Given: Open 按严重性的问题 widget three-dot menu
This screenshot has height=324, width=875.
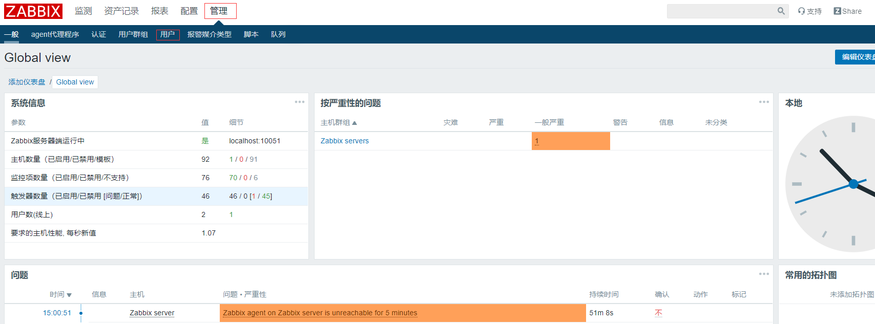Looking at the screenshot, I should (764, 102).
